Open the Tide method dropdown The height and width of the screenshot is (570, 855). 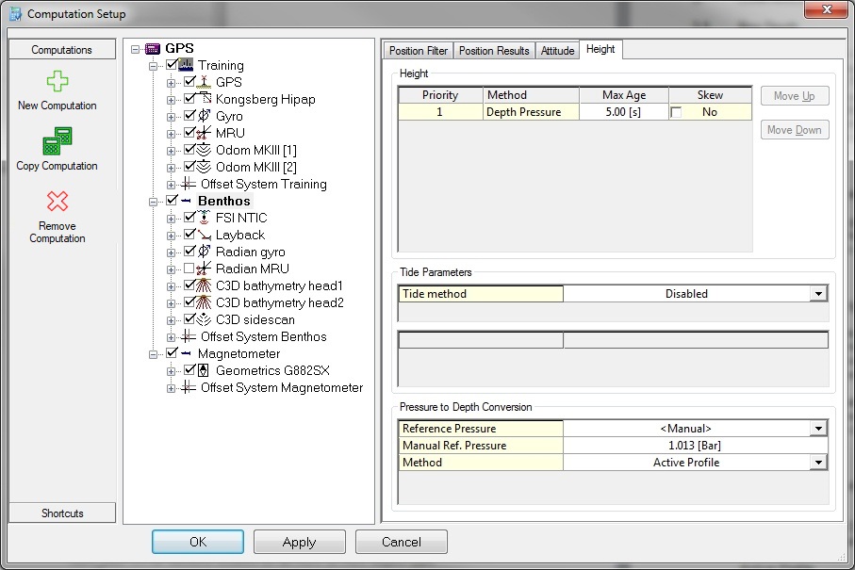click(x=818, y=294)
